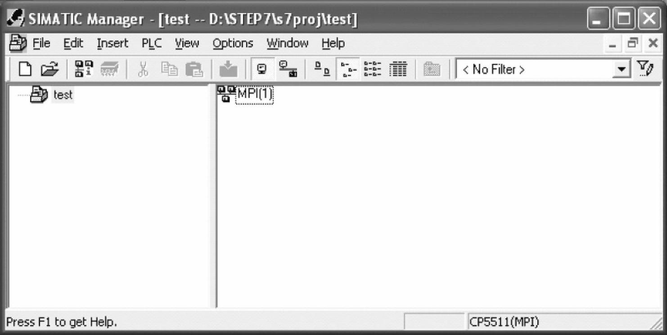Click the edit filter funnel icon

pyautogui.click(x=645, y=69)
